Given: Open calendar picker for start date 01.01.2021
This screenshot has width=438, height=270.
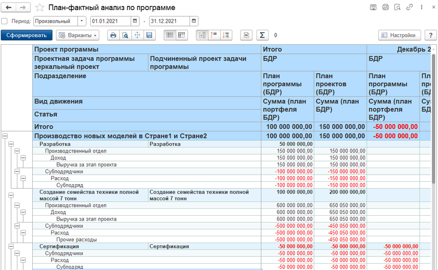Looking at the screenshot, I should click(135, 21).
